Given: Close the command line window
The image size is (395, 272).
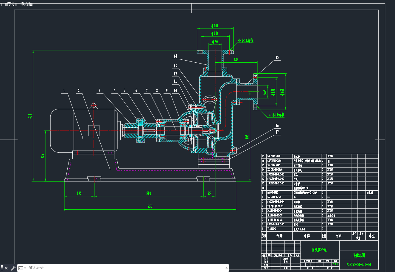Looking at the screenshot, I should 6,268.
